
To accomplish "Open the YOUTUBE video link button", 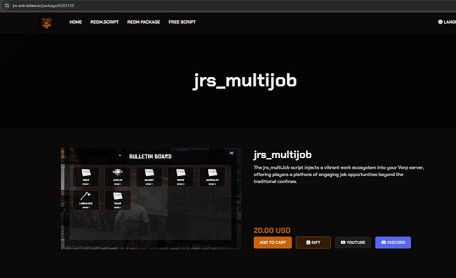I will (x=352, y=242).
